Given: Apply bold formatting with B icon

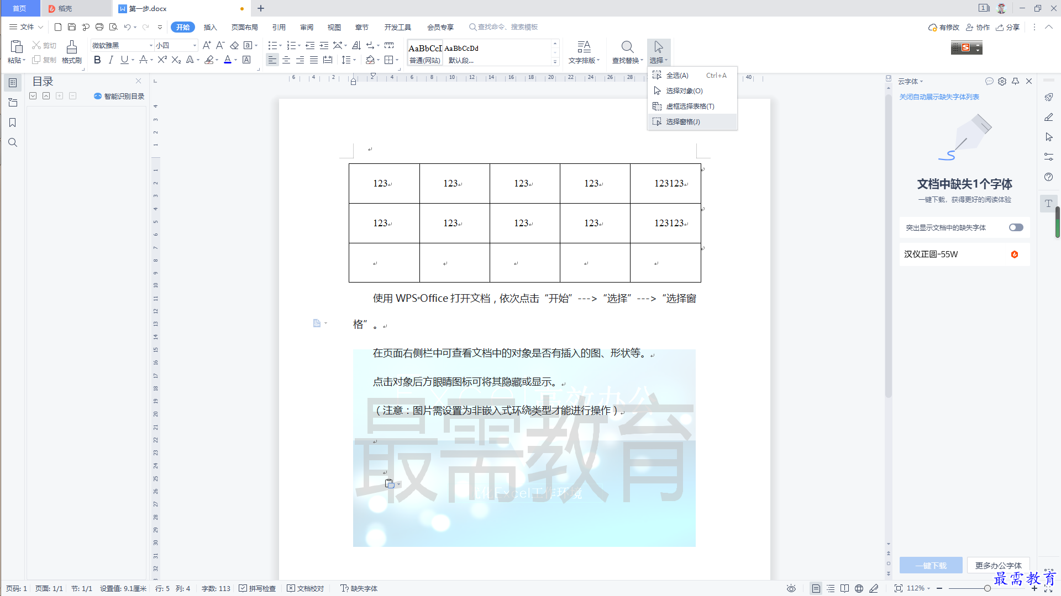Looking at the screenshot, I should click(x=97, y=60).
